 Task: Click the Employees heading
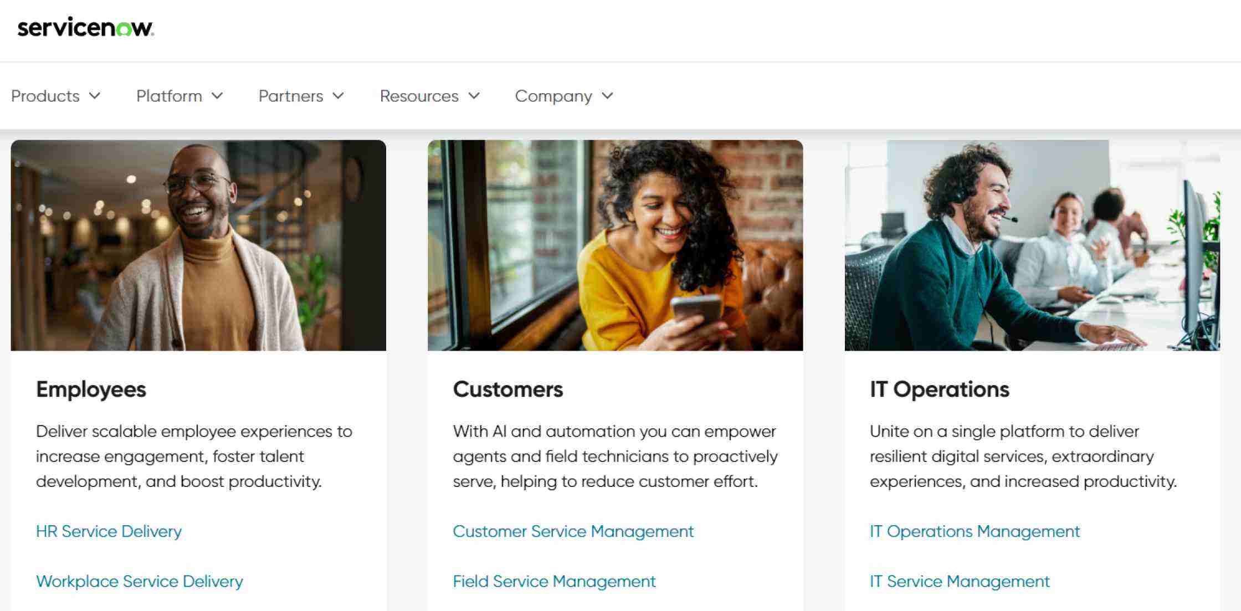point(91,389)
